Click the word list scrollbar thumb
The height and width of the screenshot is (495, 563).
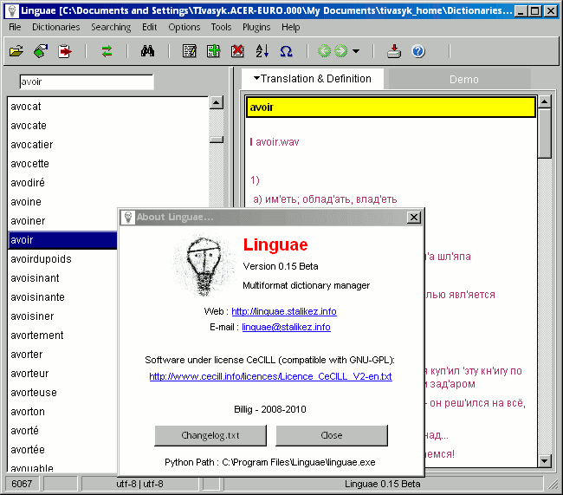tap(217, 140)
